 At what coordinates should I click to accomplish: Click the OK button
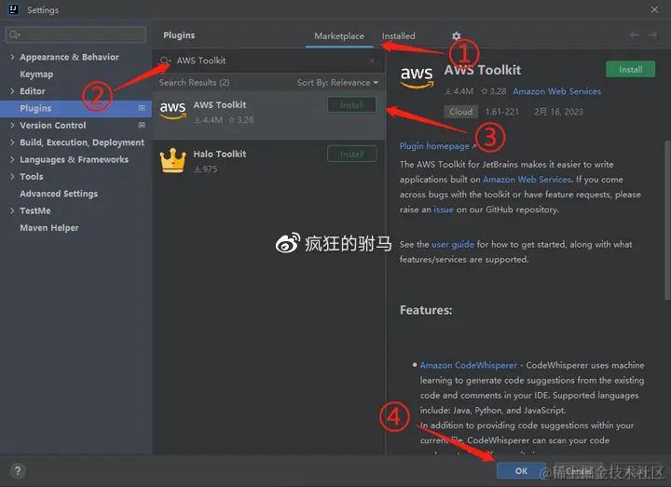tap(521, 471)
